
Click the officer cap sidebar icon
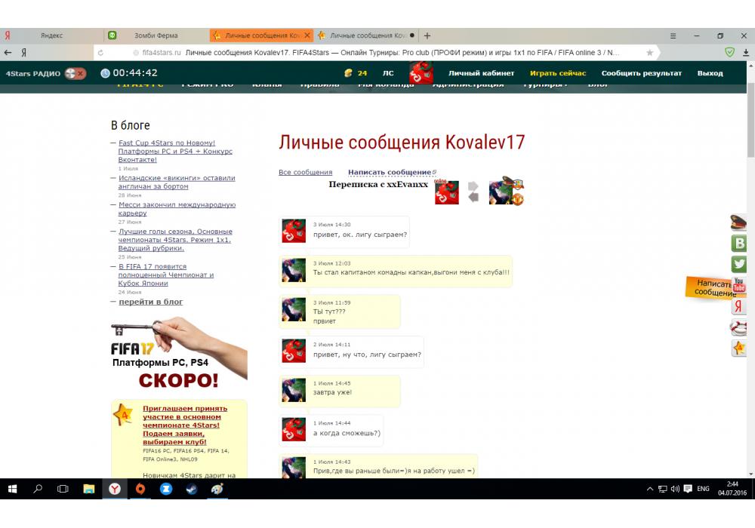pyautogui.click(x=739, y=222)
